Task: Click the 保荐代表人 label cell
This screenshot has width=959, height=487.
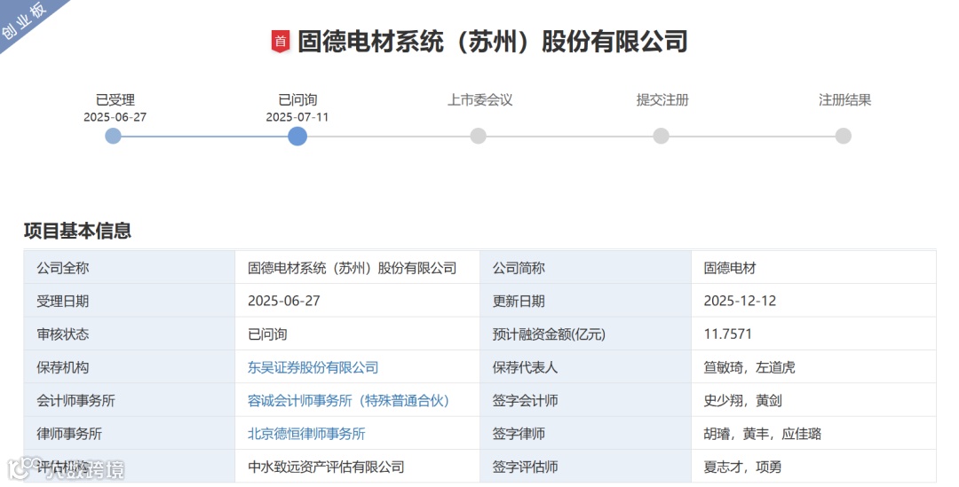Action: pos(585,367)
